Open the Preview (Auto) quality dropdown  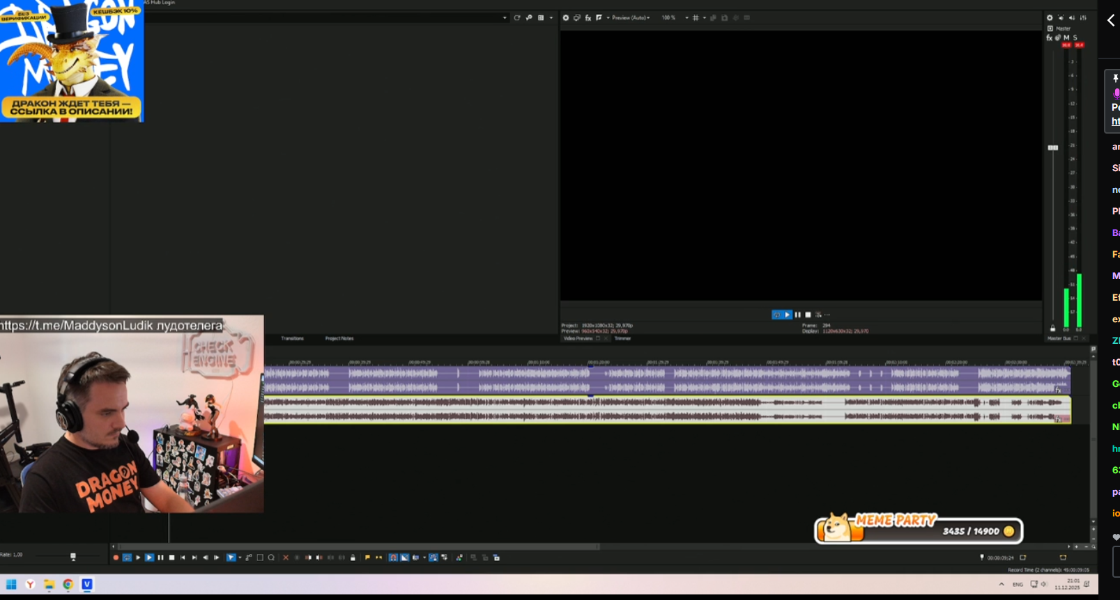coord(631,18)
